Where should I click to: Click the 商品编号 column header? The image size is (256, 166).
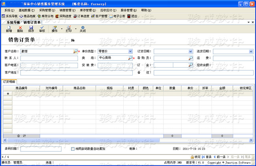21,88
